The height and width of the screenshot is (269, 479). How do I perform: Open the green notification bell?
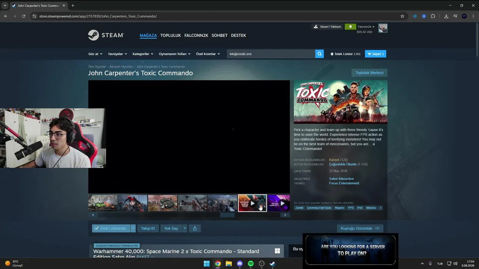(350, 27)
